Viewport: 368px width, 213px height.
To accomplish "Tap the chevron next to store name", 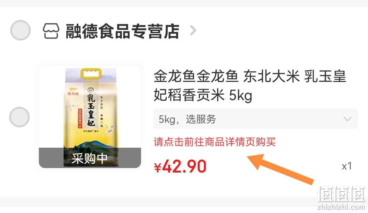I will (193, 31).
